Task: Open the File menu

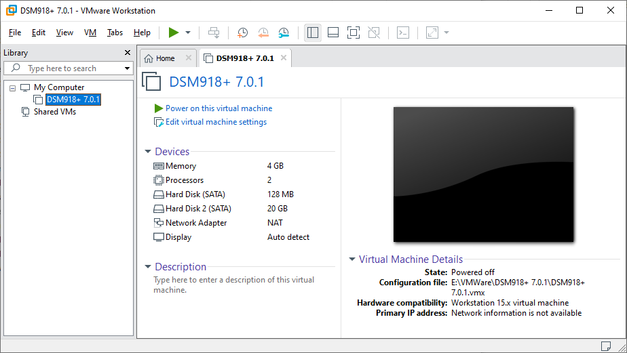Action: point(15,33)
